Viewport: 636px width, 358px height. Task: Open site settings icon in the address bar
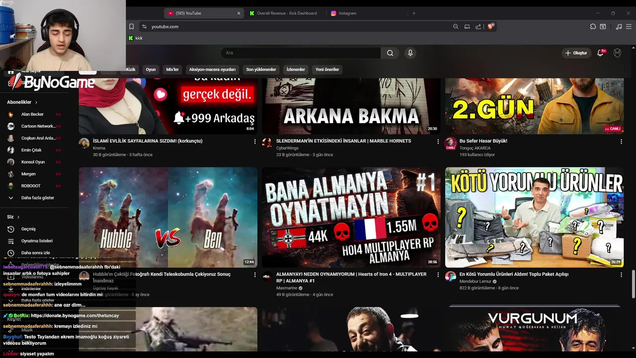pyautogui.click(x=144, y=26)
